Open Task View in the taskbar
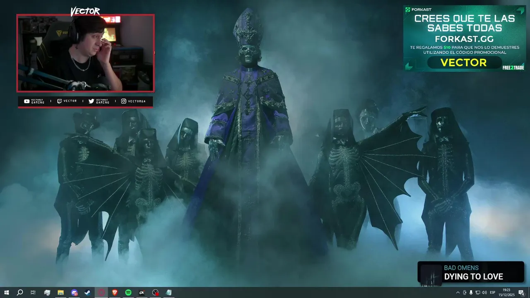 click(33, 293)
